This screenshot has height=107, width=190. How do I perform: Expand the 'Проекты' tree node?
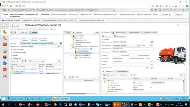coord(71,45)
